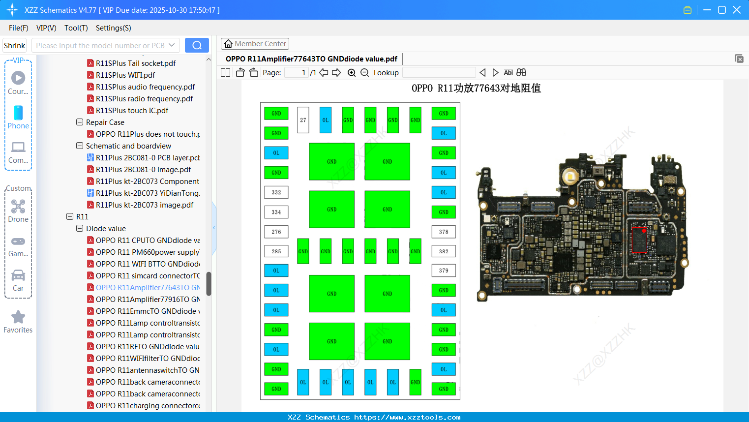
Task: Open the File(F) menu
Action: (19, 28)
